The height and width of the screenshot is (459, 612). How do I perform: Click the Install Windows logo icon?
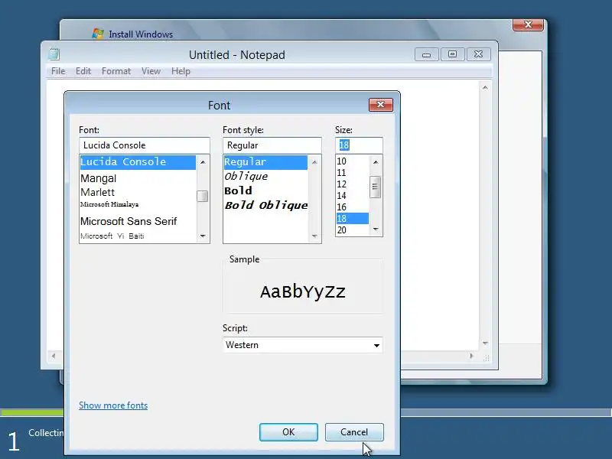click(98, 34)
